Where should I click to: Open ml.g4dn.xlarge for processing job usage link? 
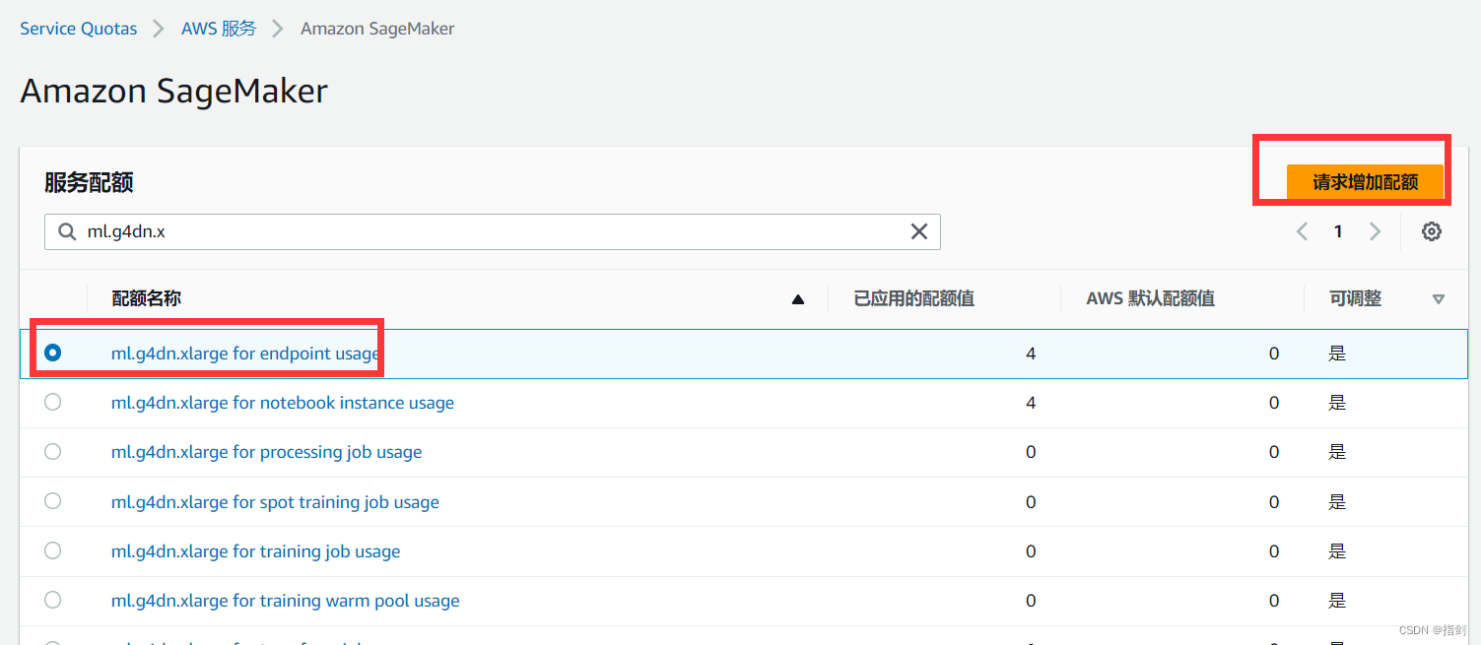[266, 452]
